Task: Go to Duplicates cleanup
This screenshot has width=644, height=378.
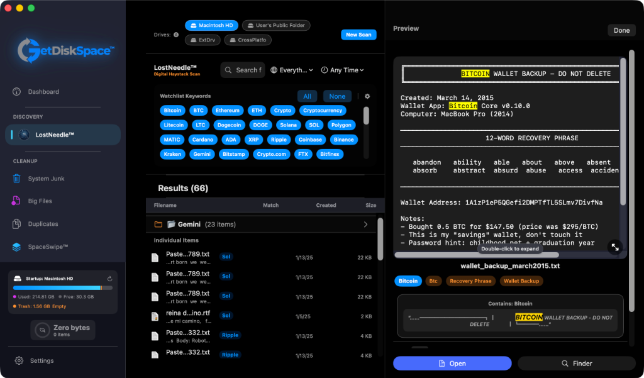Action: tap(43, 224)
